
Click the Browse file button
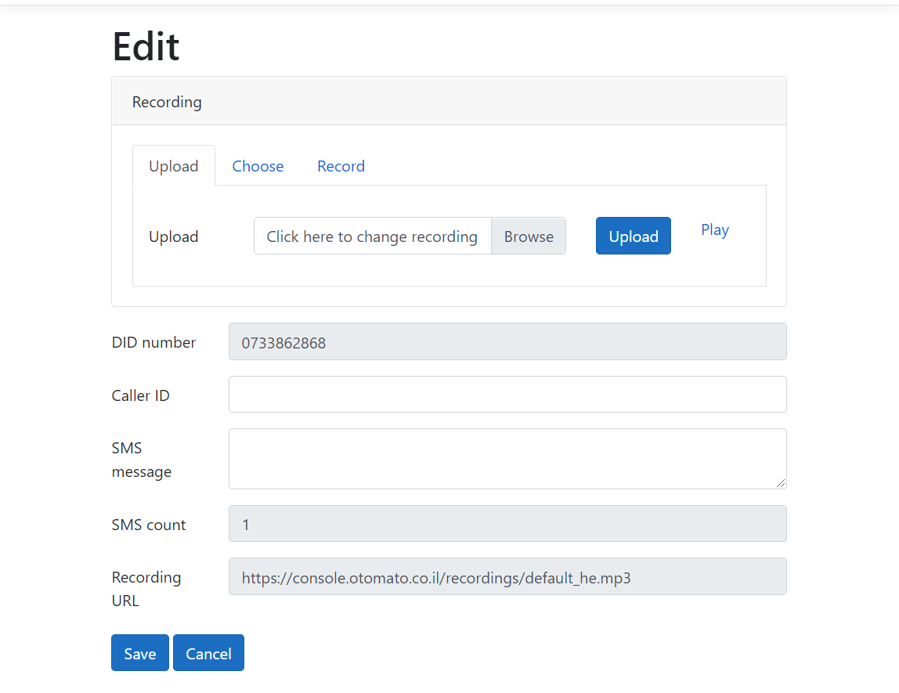(x=528, y=236)
